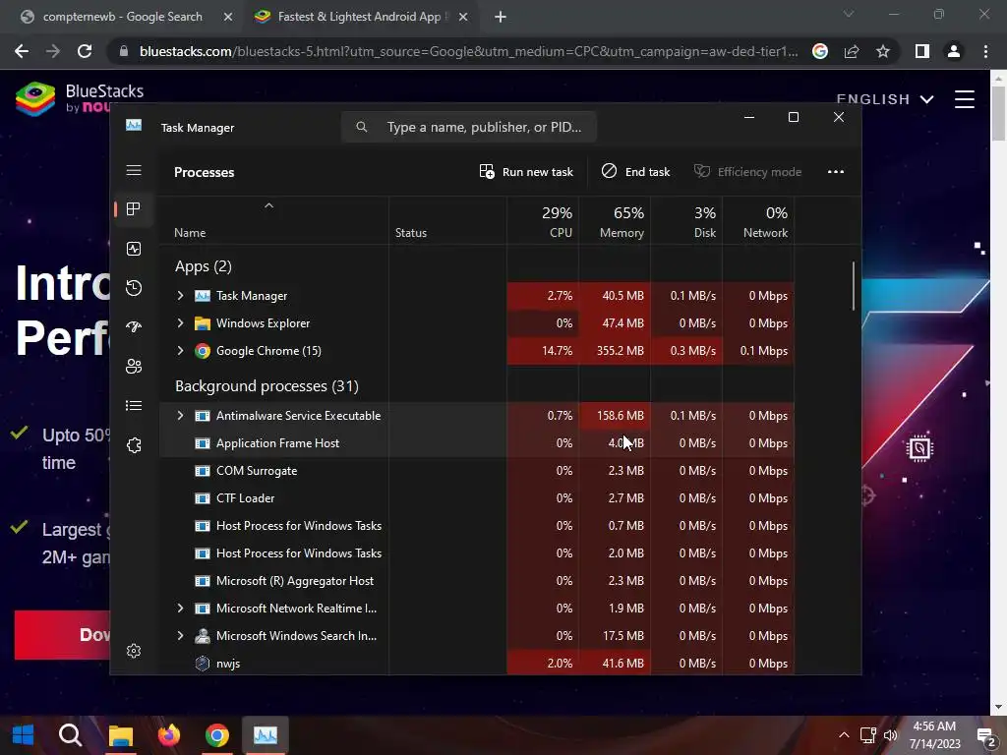Image resolution: width=1007 pixels, height=755 pixels.
Task: Open a new Chrome tab
Action: point(501,17)
